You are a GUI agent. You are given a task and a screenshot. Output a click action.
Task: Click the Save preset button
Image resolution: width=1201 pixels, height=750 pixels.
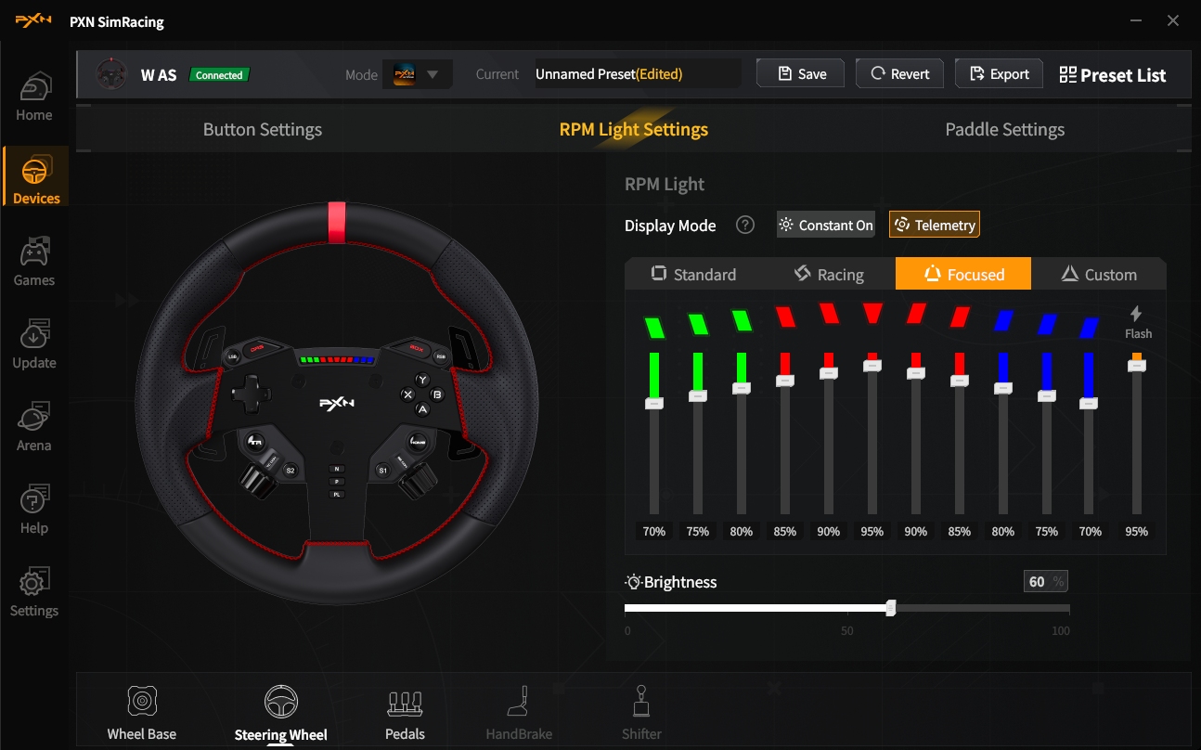click(x=801, y=74)
